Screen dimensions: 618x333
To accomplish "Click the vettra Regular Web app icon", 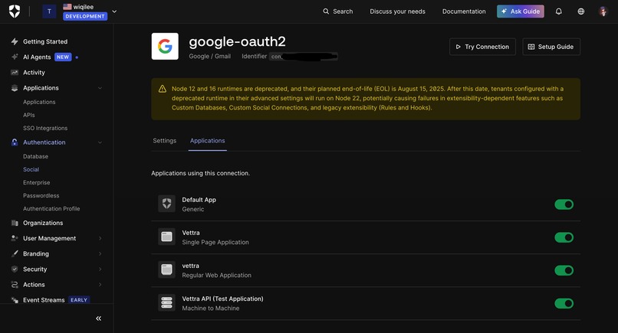I will 166,269.
